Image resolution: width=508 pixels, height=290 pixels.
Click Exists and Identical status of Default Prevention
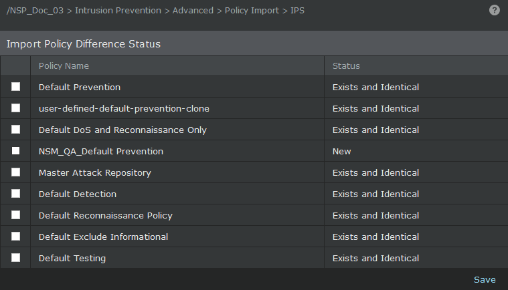(375, 88)
